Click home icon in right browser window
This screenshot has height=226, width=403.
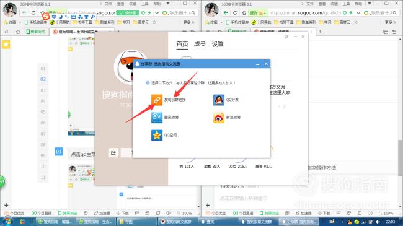(x=244, y=12)
